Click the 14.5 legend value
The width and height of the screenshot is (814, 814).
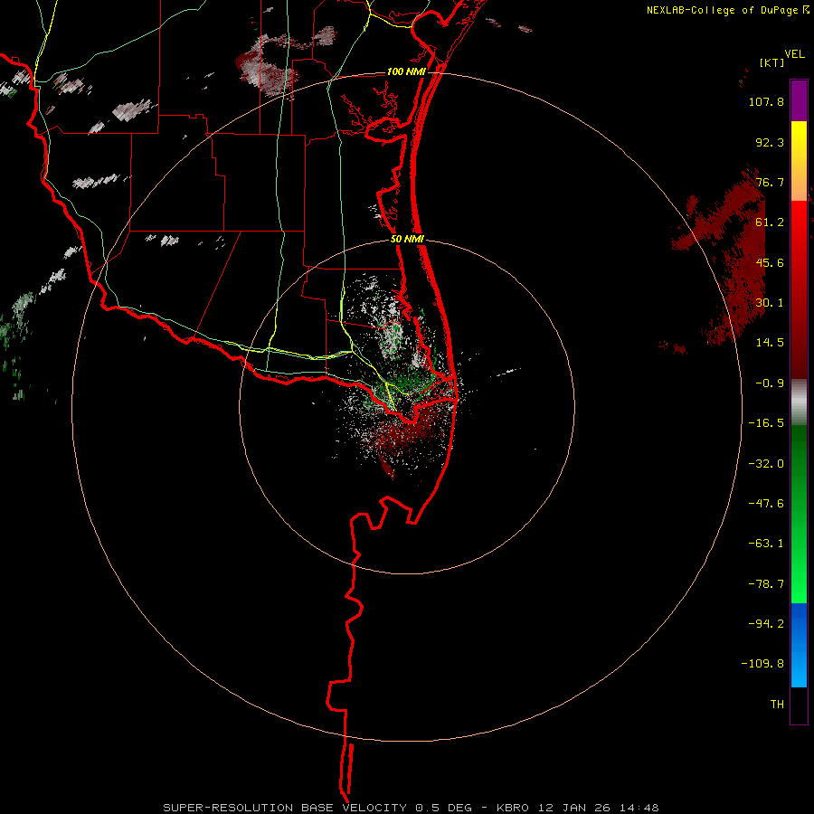click(770, 343)
